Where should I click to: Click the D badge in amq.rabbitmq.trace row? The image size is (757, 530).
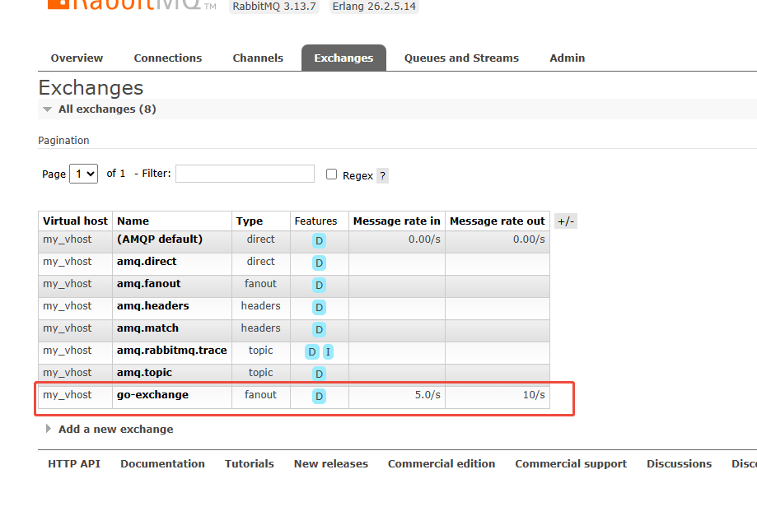click(x=312, y=352)
